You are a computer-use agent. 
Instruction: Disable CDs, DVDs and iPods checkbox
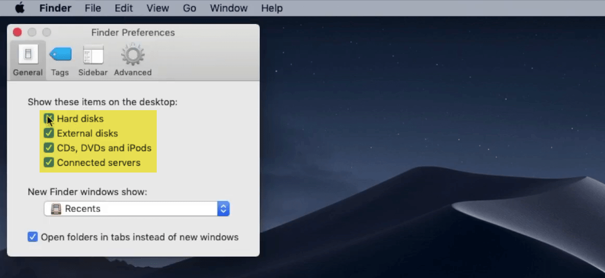click(x=48, y=148)
